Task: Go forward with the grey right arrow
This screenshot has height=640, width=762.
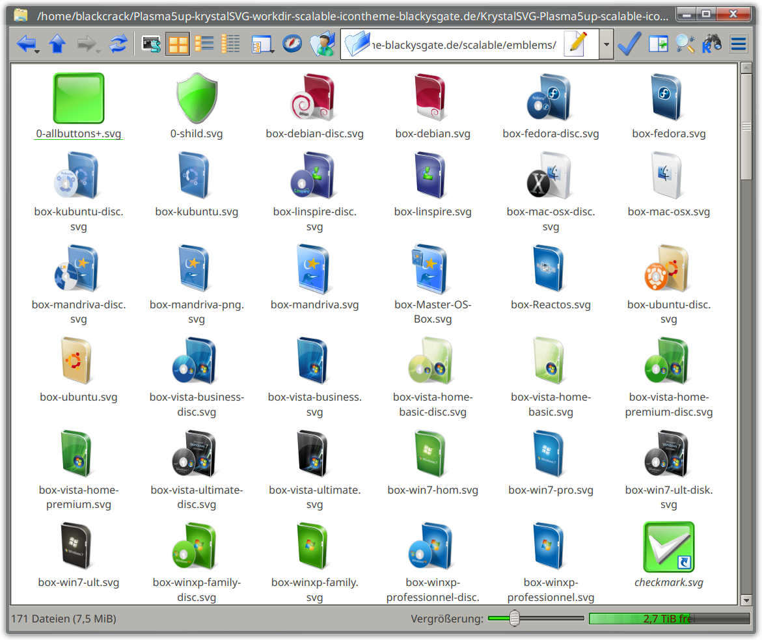Action: (86, 44)
